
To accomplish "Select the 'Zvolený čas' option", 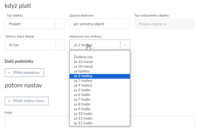I will click(83, 57).
